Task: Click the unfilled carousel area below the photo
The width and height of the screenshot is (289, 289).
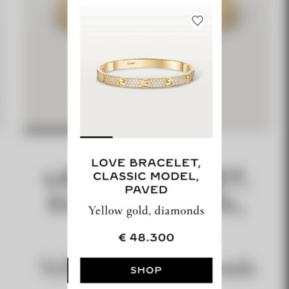Action: tap(163, 137)
